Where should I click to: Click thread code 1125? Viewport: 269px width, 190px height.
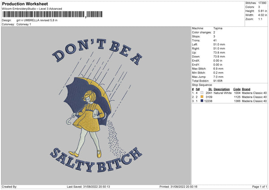click(237, 97)
